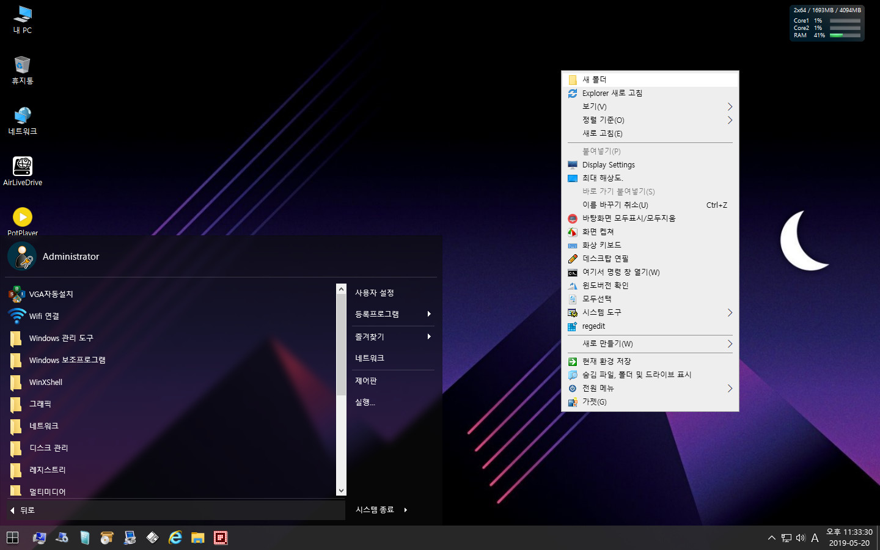Click start menu scrollbar up arrow
The height and width of the screenshot is (550, 880).
(x=341, y=288)
